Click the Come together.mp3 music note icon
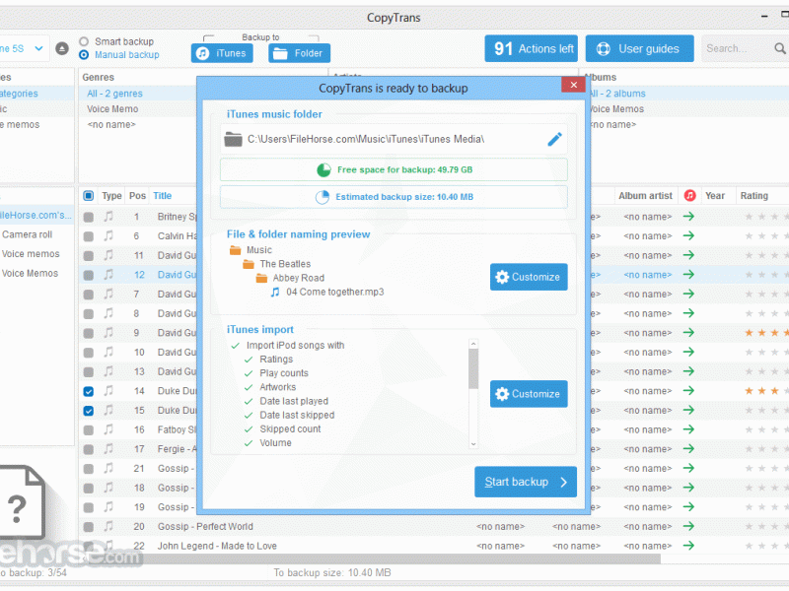This screenshot has height=591, width=789. 275,292
